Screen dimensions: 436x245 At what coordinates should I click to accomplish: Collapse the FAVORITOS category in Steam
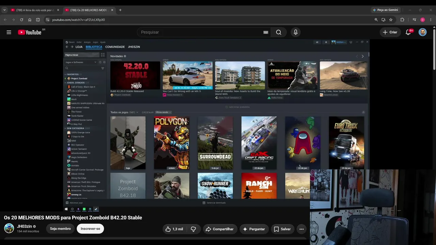(65, 74)
